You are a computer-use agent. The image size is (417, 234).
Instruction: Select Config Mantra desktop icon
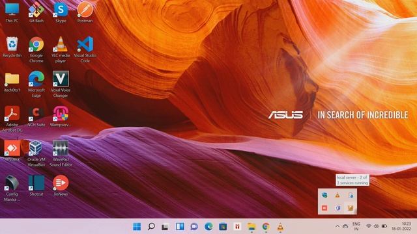tap(12, 188)
